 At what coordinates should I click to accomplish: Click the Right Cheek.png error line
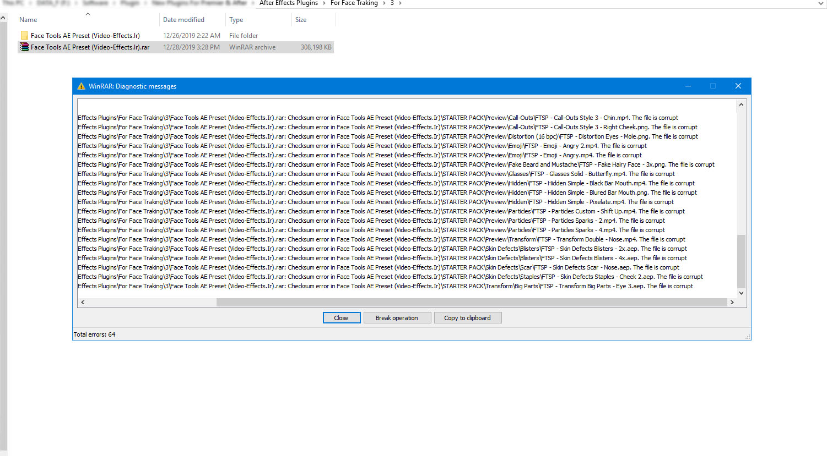pyautogui.click(x=387, y=127)
